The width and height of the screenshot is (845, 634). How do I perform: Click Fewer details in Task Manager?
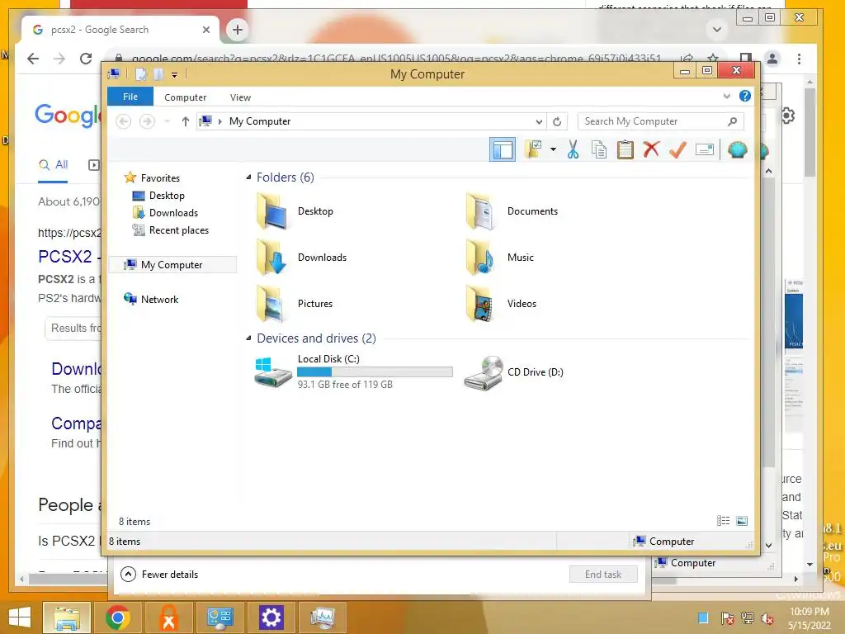159,575
